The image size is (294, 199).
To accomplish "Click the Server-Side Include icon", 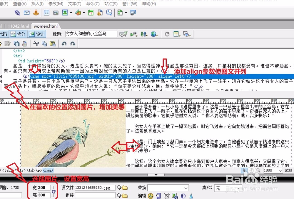I will pos(100,13).
